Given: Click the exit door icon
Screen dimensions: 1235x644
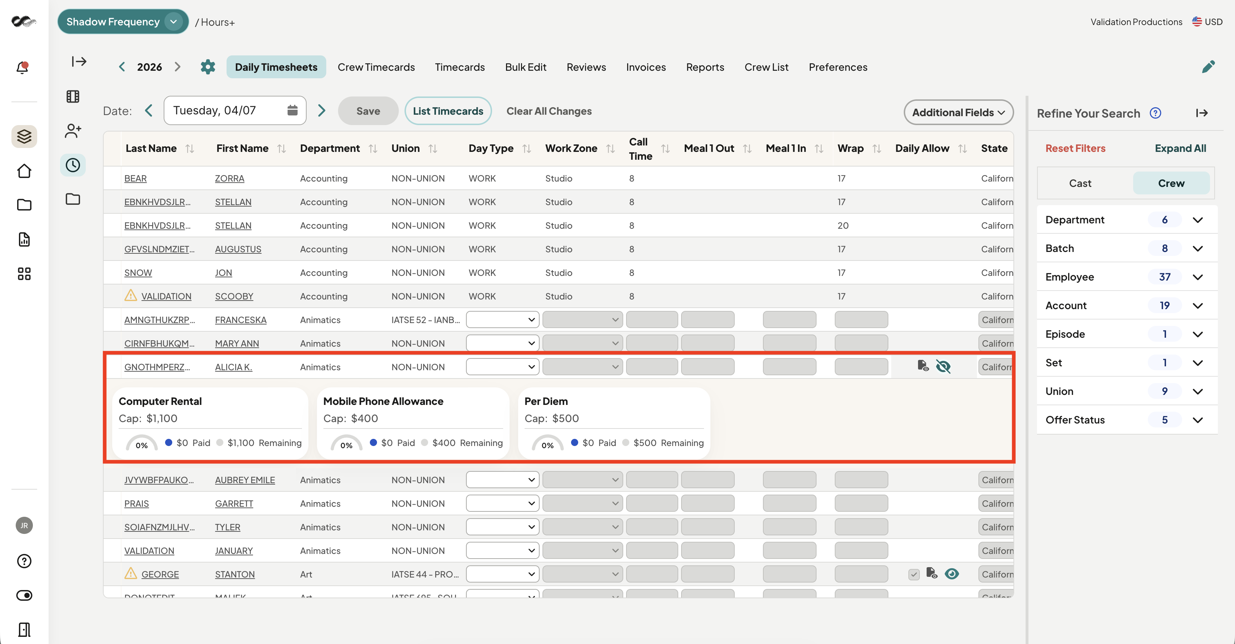Looking at the screenshot, I should tap(24, 630).
